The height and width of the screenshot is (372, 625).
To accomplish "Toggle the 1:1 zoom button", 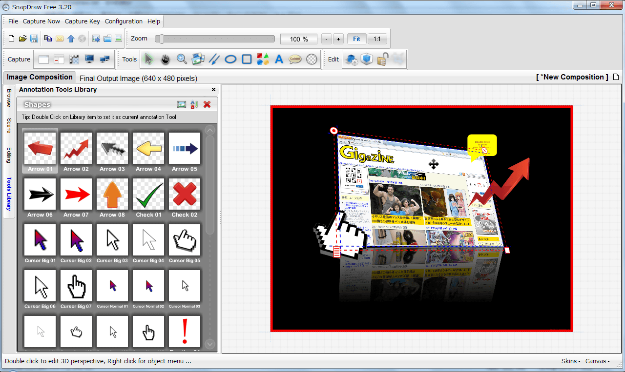I will pos(377,39).
